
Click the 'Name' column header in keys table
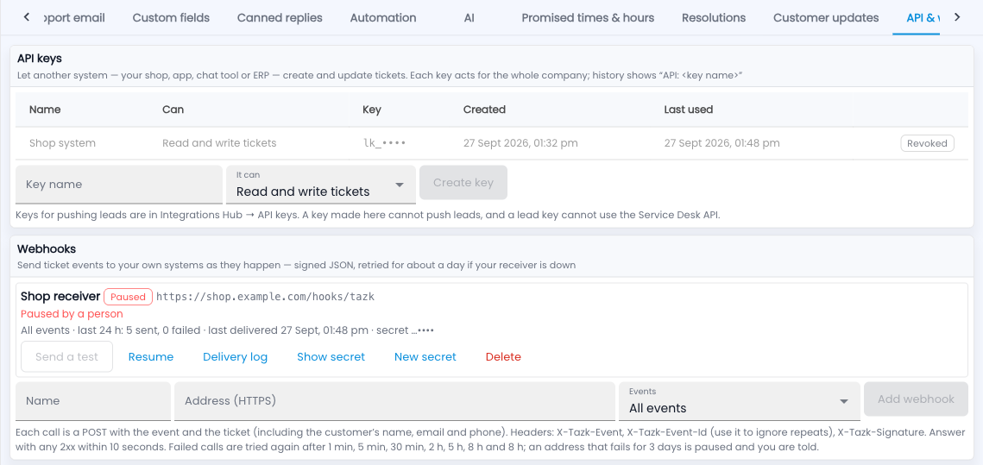45,109
